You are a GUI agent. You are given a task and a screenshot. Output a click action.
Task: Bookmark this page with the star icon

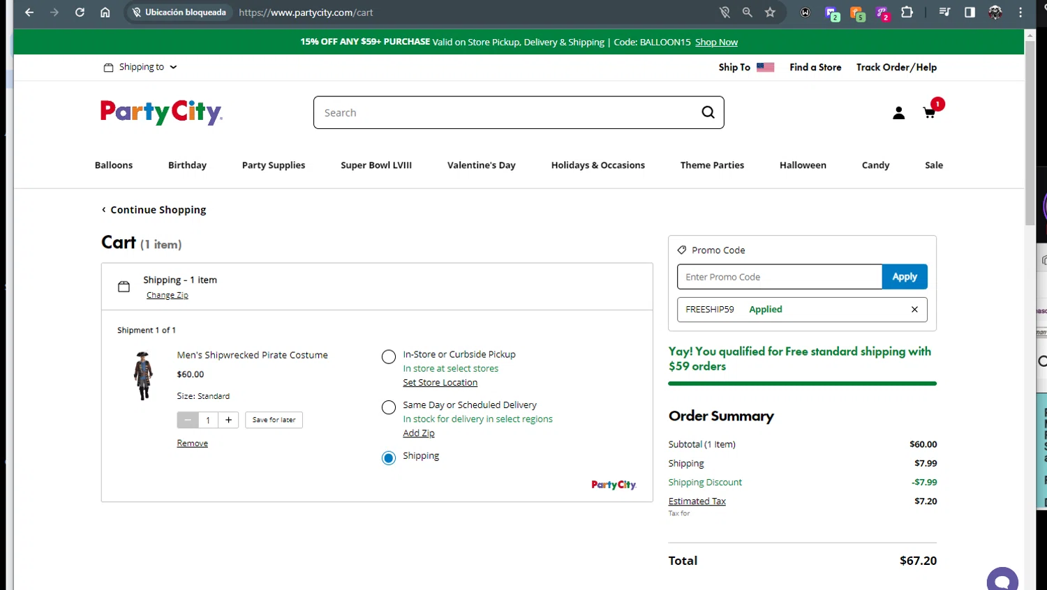pyautogui.click(x=770, y=13)
